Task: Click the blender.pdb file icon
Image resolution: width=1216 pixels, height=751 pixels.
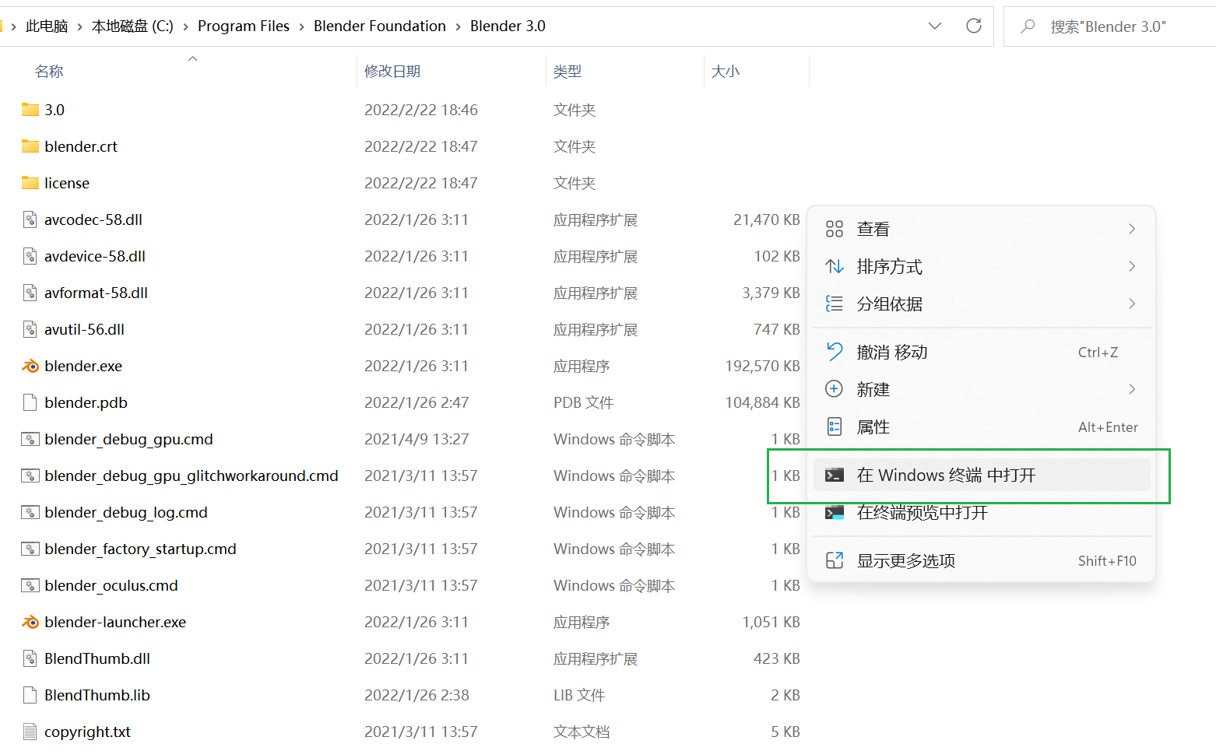Action: (x=30, y=402)
